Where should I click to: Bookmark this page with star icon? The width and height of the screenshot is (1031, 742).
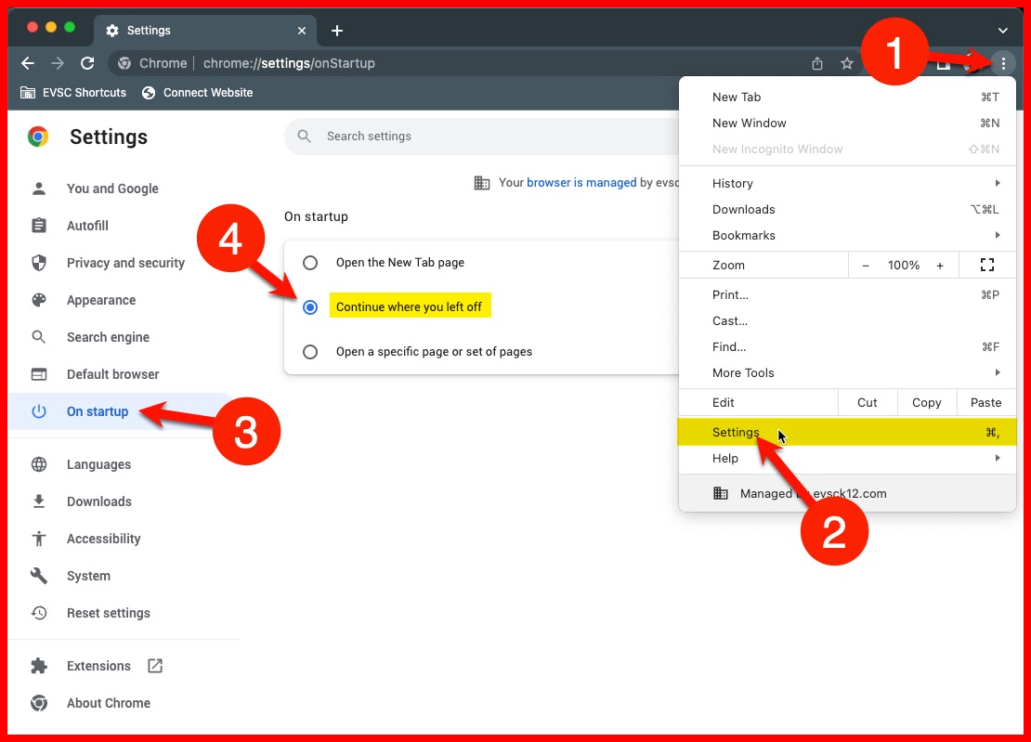[x=846, y=63]
